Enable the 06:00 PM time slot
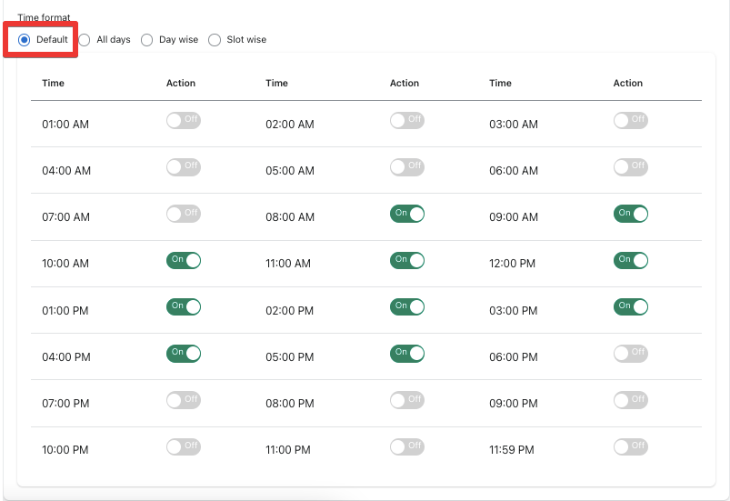The width and height of the screenshot is (730, 501). tap(630, 354)
